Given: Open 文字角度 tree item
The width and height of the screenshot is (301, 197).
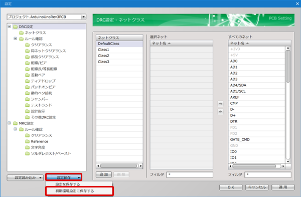Looking at the screenshot, I should point(38,147).
